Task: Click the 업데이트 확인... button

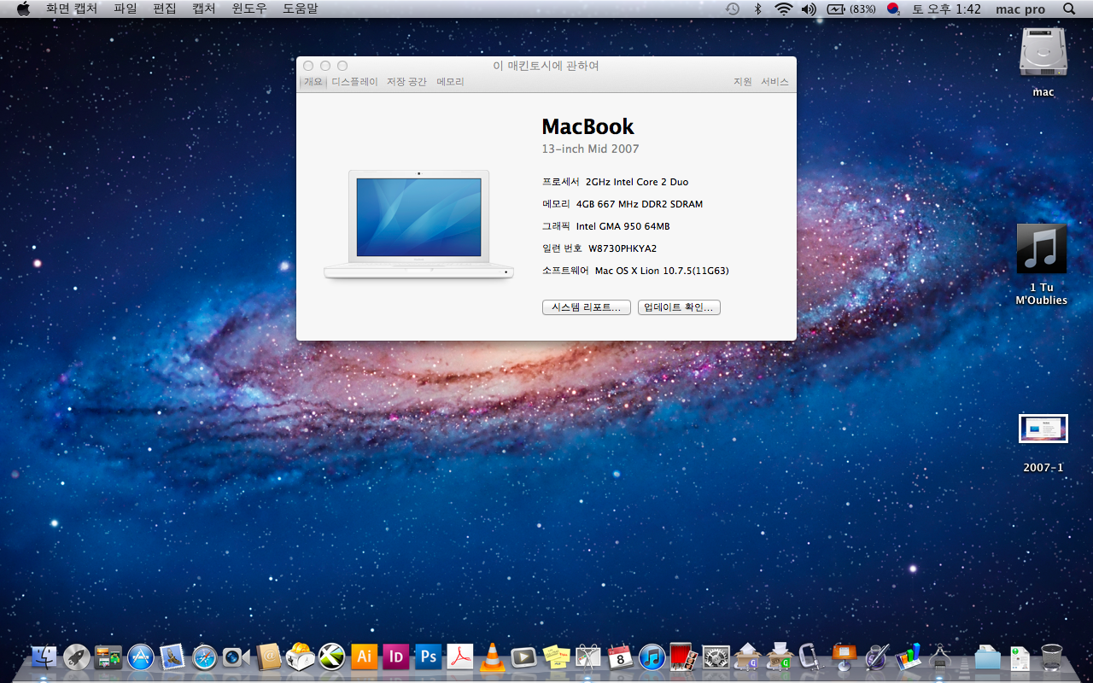Action: 679,307
